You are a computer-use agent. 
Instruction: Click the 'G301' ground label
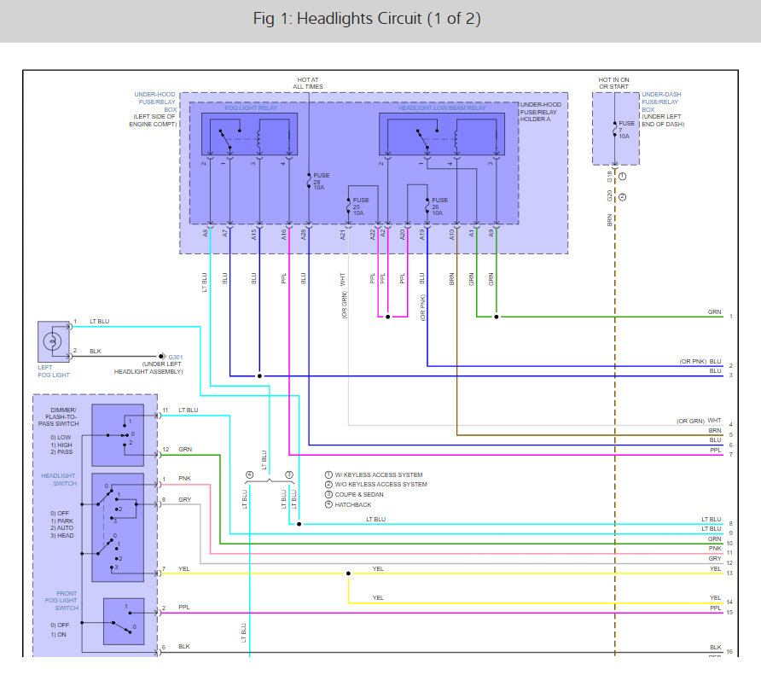click(x=176, y=357)
